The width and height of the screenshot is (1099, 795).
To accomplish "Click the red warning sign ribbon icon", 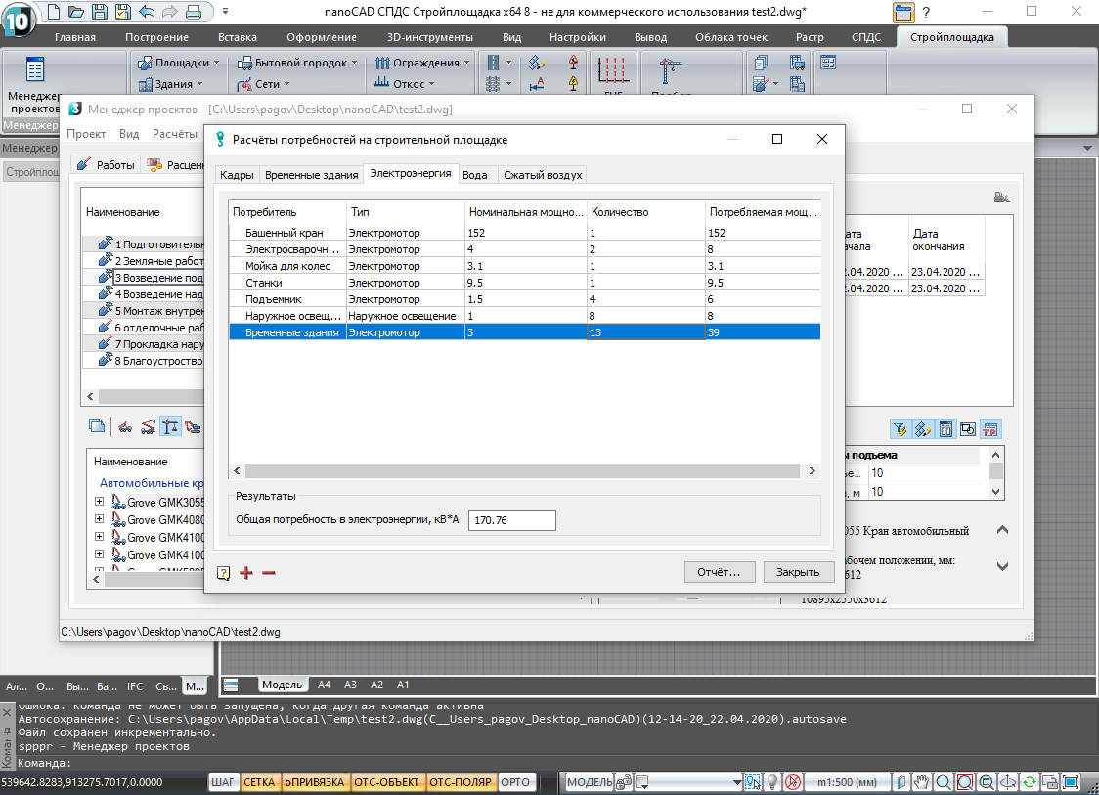I will click(573, 63).
